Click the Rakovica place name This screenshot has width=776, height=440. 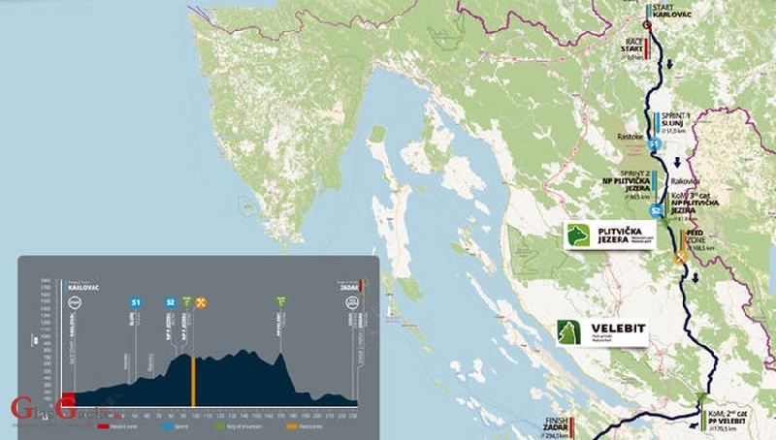(686, 181)
